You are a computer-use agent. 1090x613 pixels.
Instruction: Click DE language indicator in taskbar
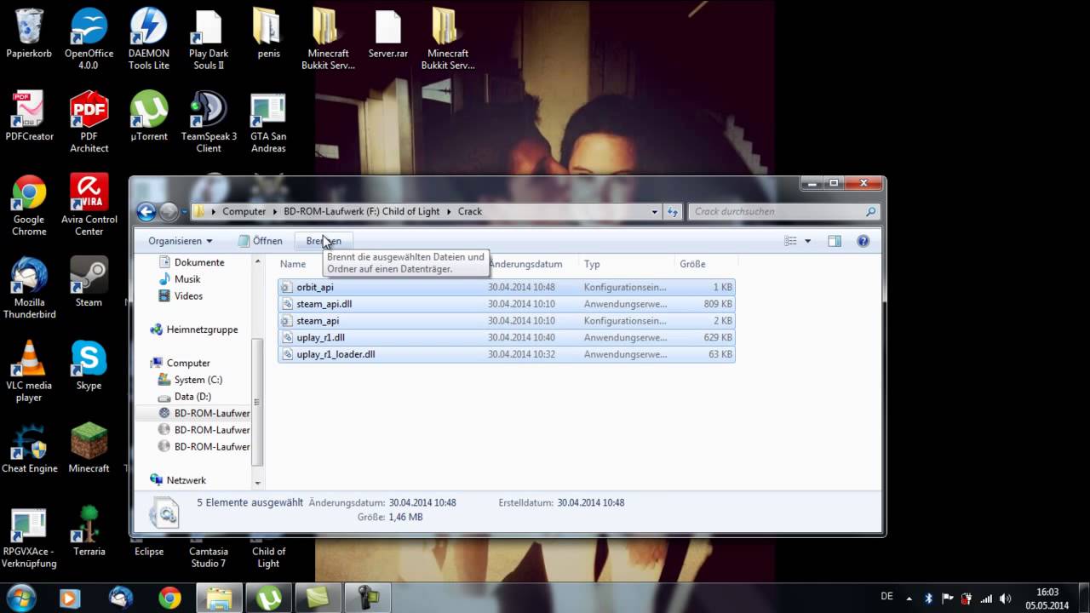coord(886,597)
